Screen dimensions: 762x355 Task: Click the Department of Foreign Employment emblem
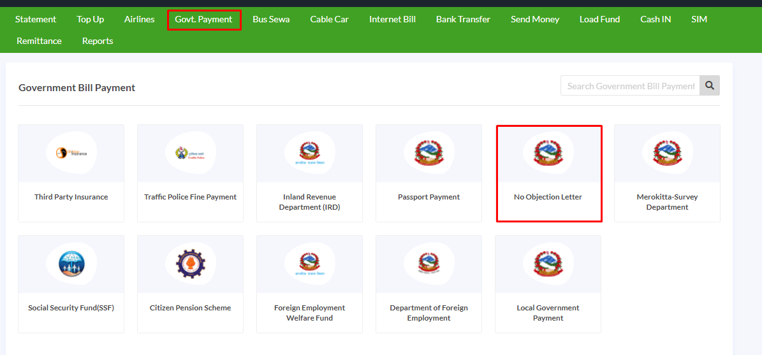pos(429,264)
